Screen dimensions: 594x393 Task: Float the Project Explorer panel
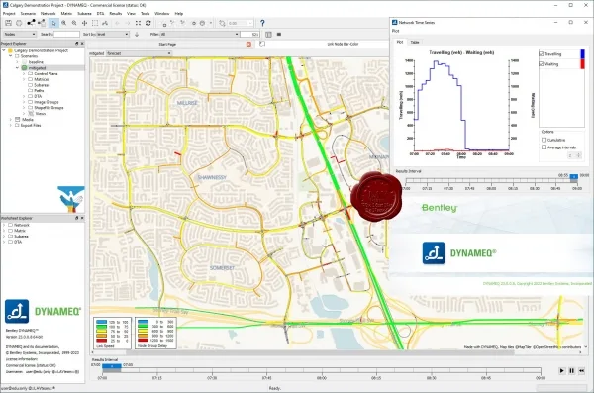point(77,44)
